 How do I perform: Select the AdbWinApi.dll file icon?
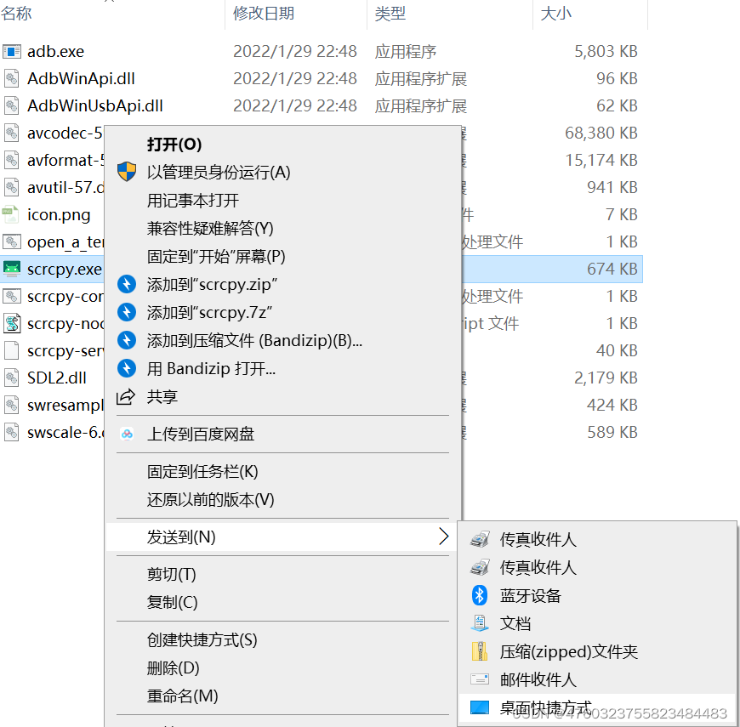(12, 78)
